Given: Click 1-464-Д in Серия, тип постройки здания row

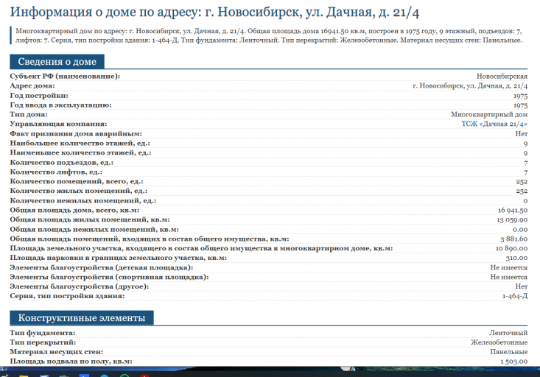Looking at the screenshot, I should (x=514, y=296).
